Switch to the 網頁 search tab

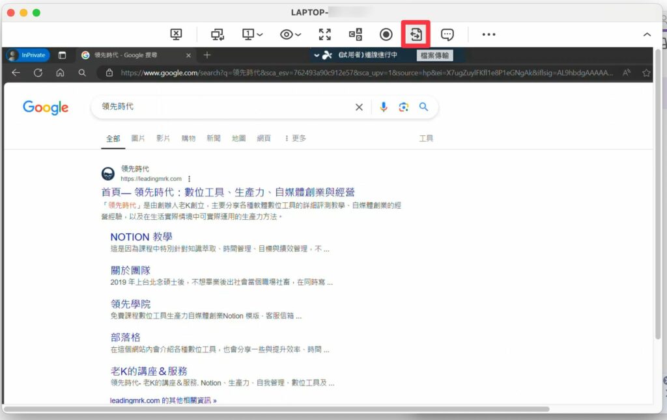click(264, 138)
